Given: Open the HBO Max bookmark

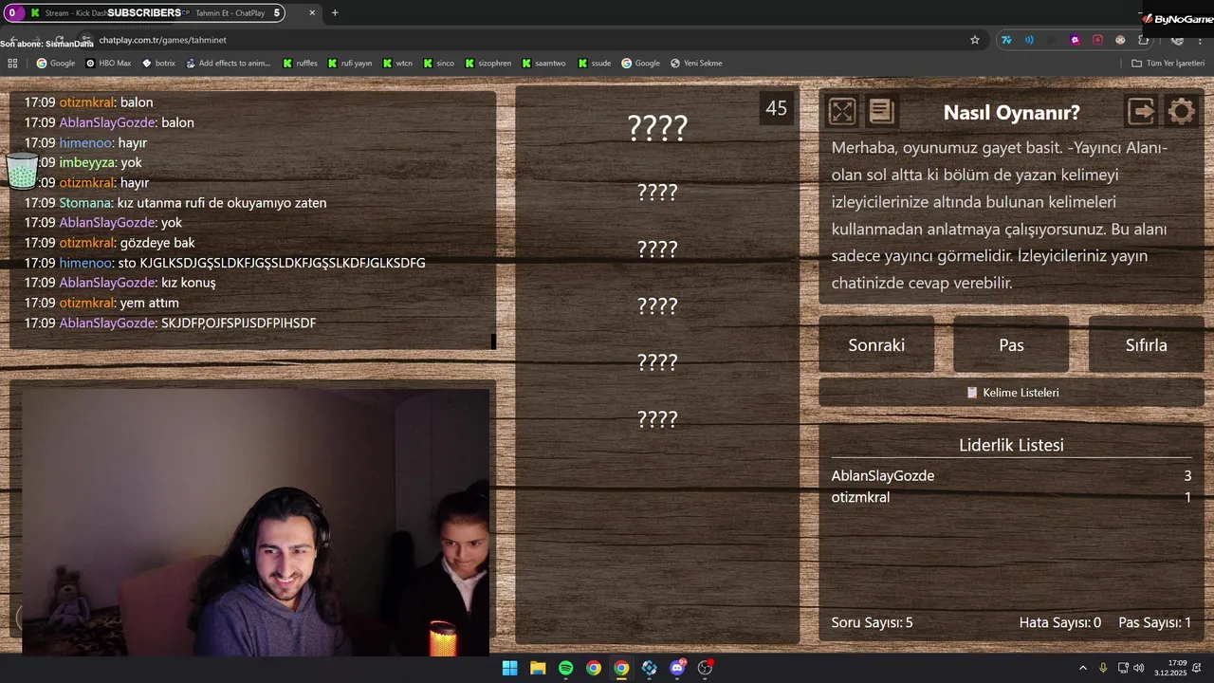Looking at the screenshot, I should coord(108,64).
